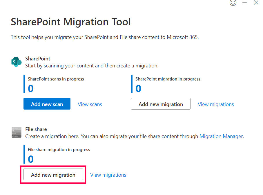Image resolution: width=263 pixels, height=195 pixels.
Task: Minimize the Migration Tool window
Action: pyautogui.click(x=245, y=3)
